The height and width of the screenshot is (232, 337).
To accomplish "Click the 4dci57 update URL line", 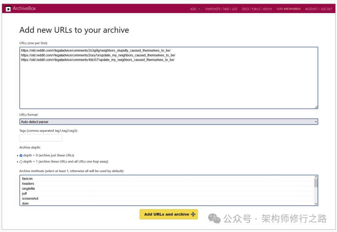I will [98, 60].
